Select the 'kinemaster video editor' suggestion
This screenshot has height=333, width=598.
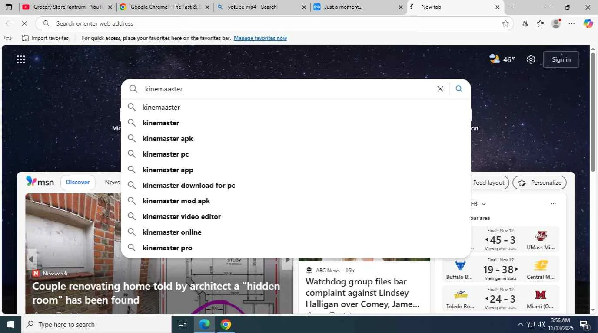[x=296, y=216]
